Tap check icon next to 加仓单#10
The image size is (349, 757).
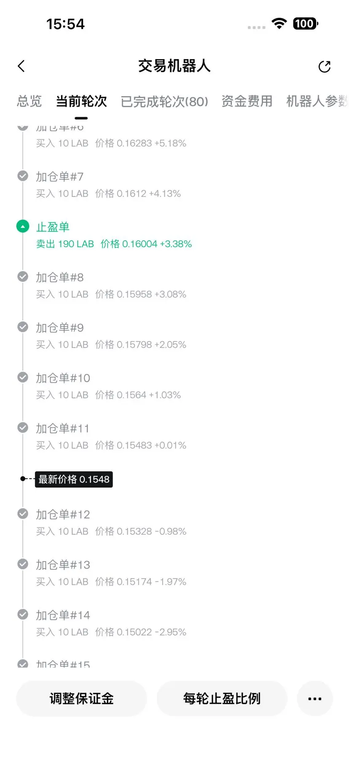pos(23,377)
